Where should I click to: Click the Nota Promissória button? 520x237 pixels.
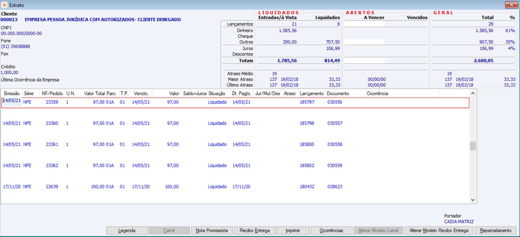212,230
